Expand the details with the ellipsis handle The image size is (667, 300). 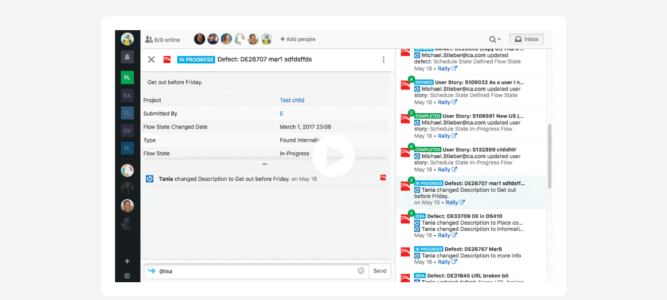pos(265,164)
